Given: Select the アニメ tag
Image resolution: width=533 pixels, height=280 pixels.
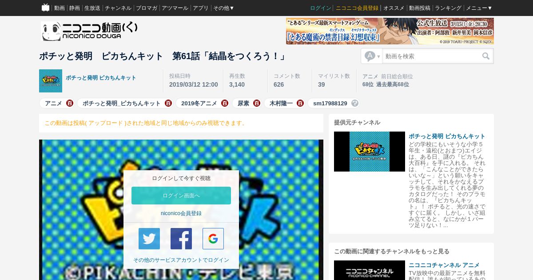Looking at the screenshot, I should point(53,103).
